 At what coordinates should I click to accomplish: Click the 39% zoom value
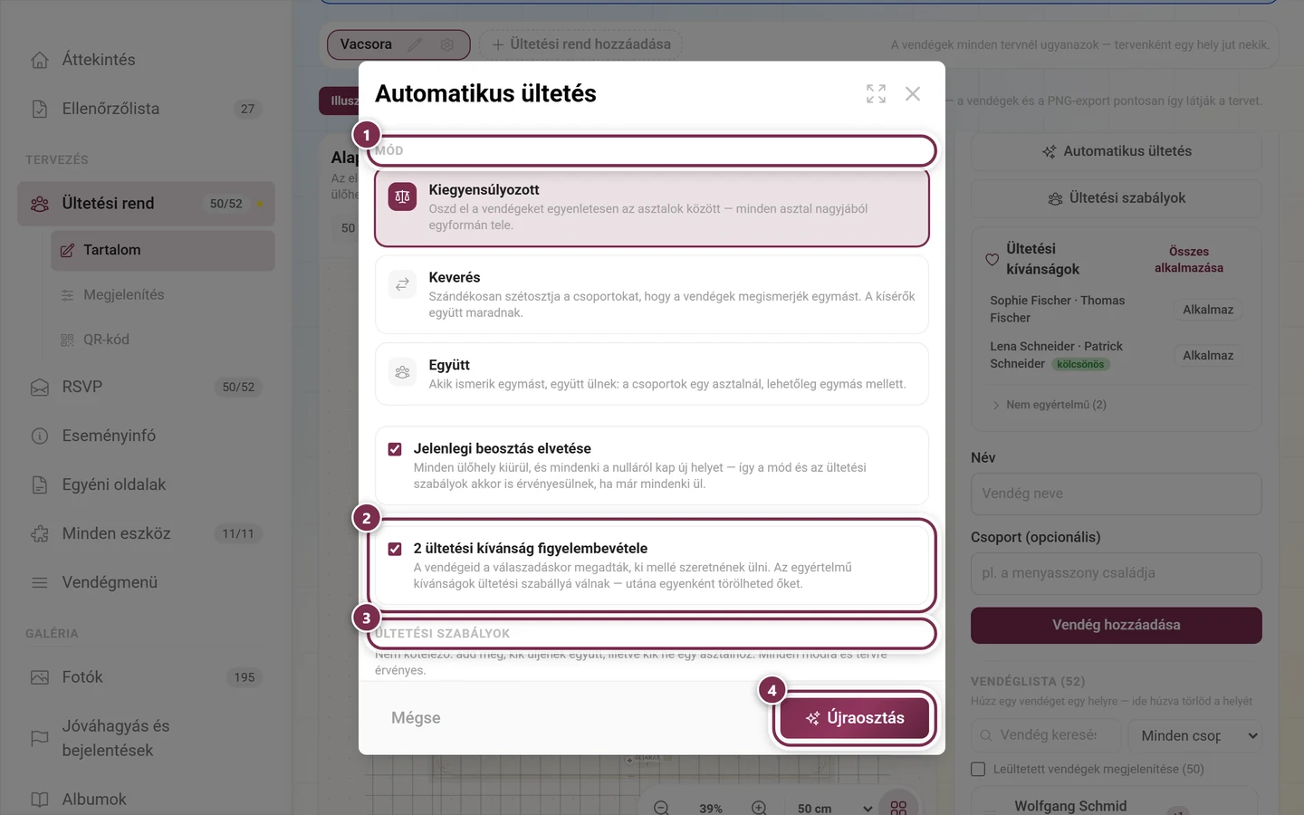point(711,809)
